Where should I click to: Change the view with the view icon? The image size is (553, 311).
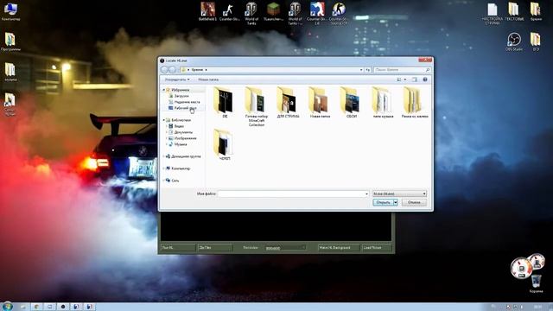pos(399,79)
